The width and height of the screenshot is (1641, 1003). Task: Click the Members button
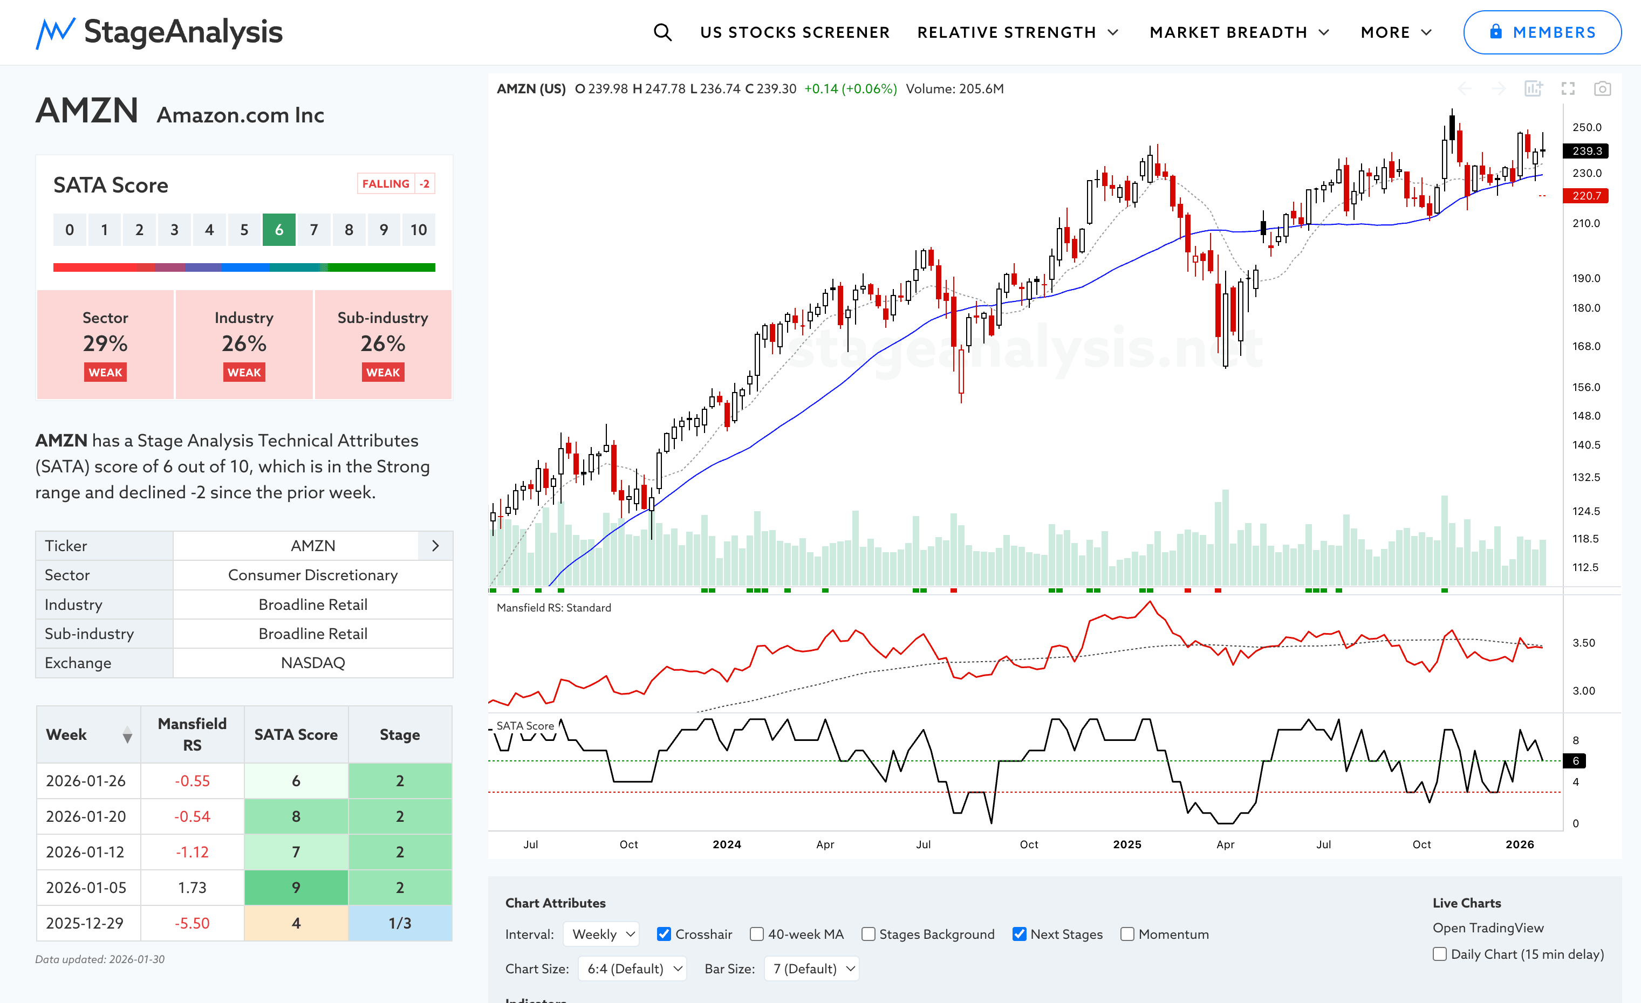point(1541,32)
